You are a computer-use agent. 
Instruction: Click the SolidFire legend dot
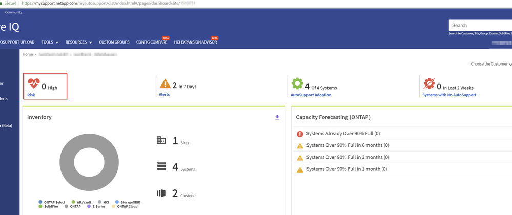click(x=40, y=206)
